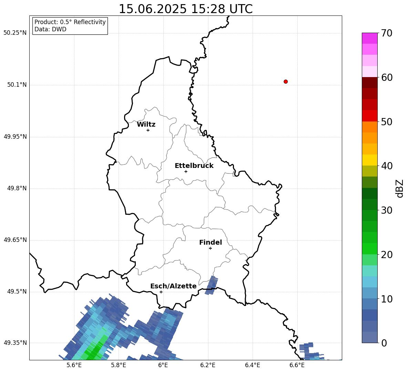Viewport: 408px width, 372px height.
Task: Click the plus marker below Findel
Action: pos(211,248)
